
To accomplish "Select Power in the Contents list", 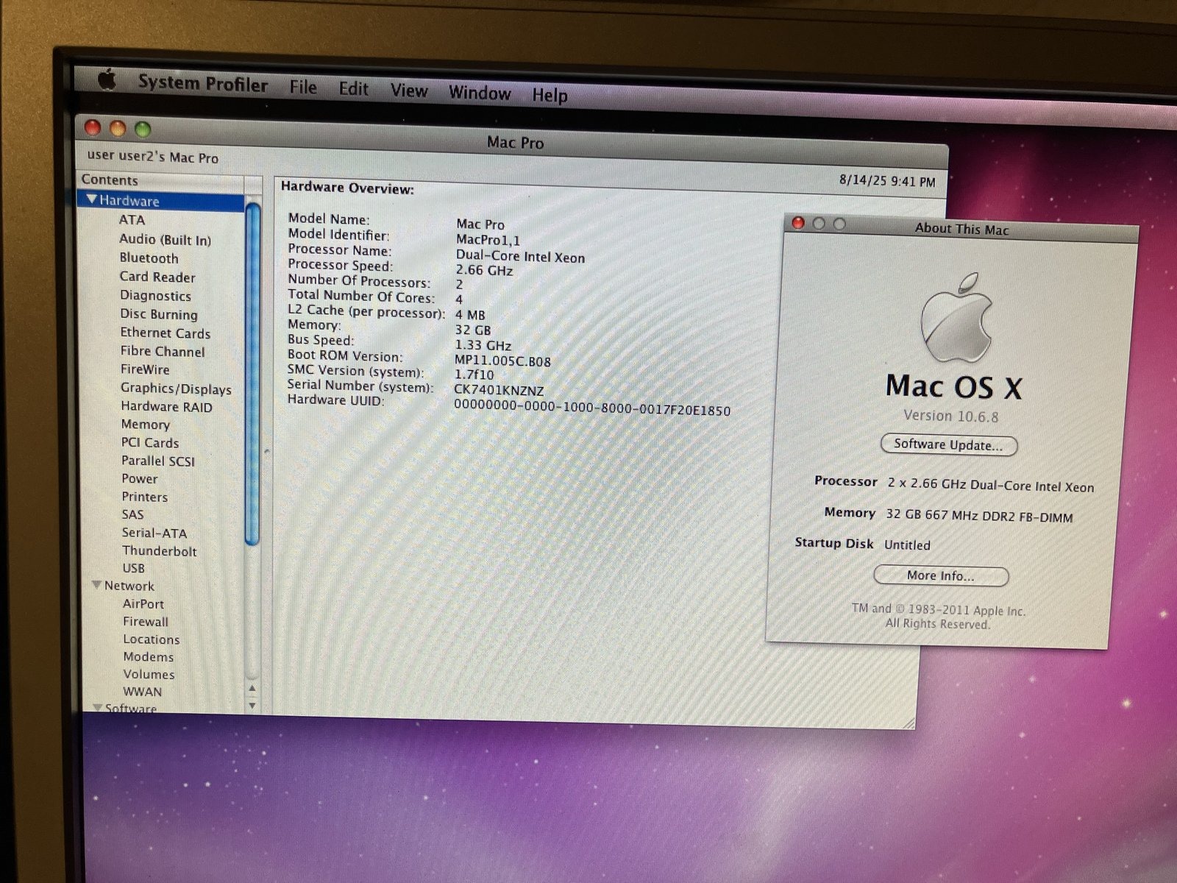I will click(140, 479).
